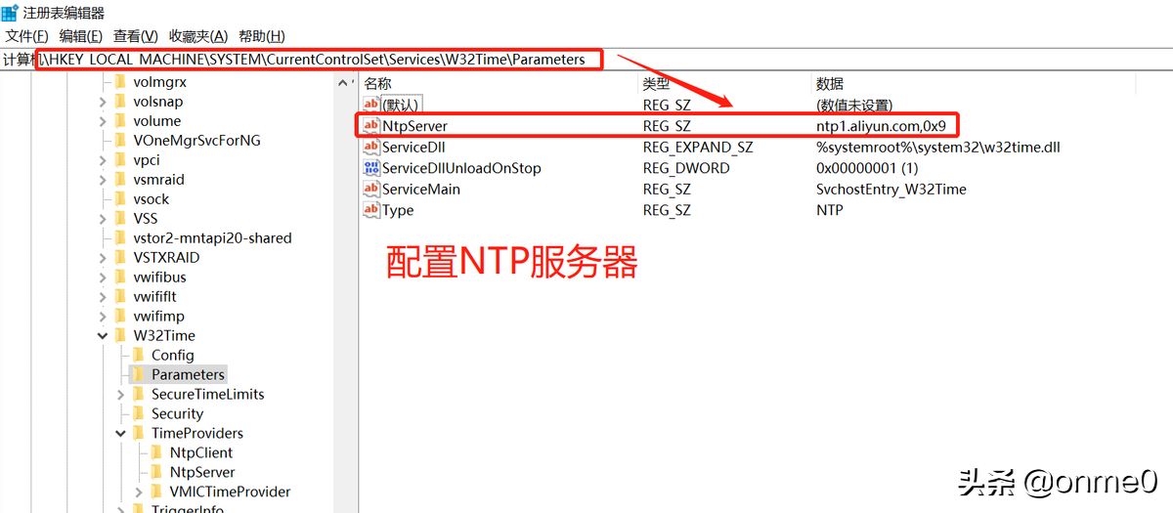
Task: Expand the VSS key
Action: tap(103, 219)
